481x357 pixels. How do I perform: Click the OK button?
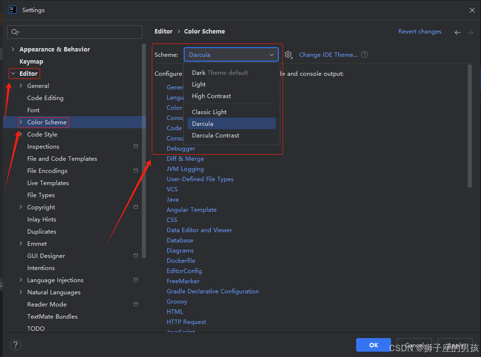[373, 345]
